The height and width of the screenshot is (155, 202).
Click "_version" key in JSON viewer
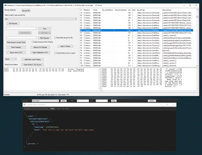(x=31, y=143)
